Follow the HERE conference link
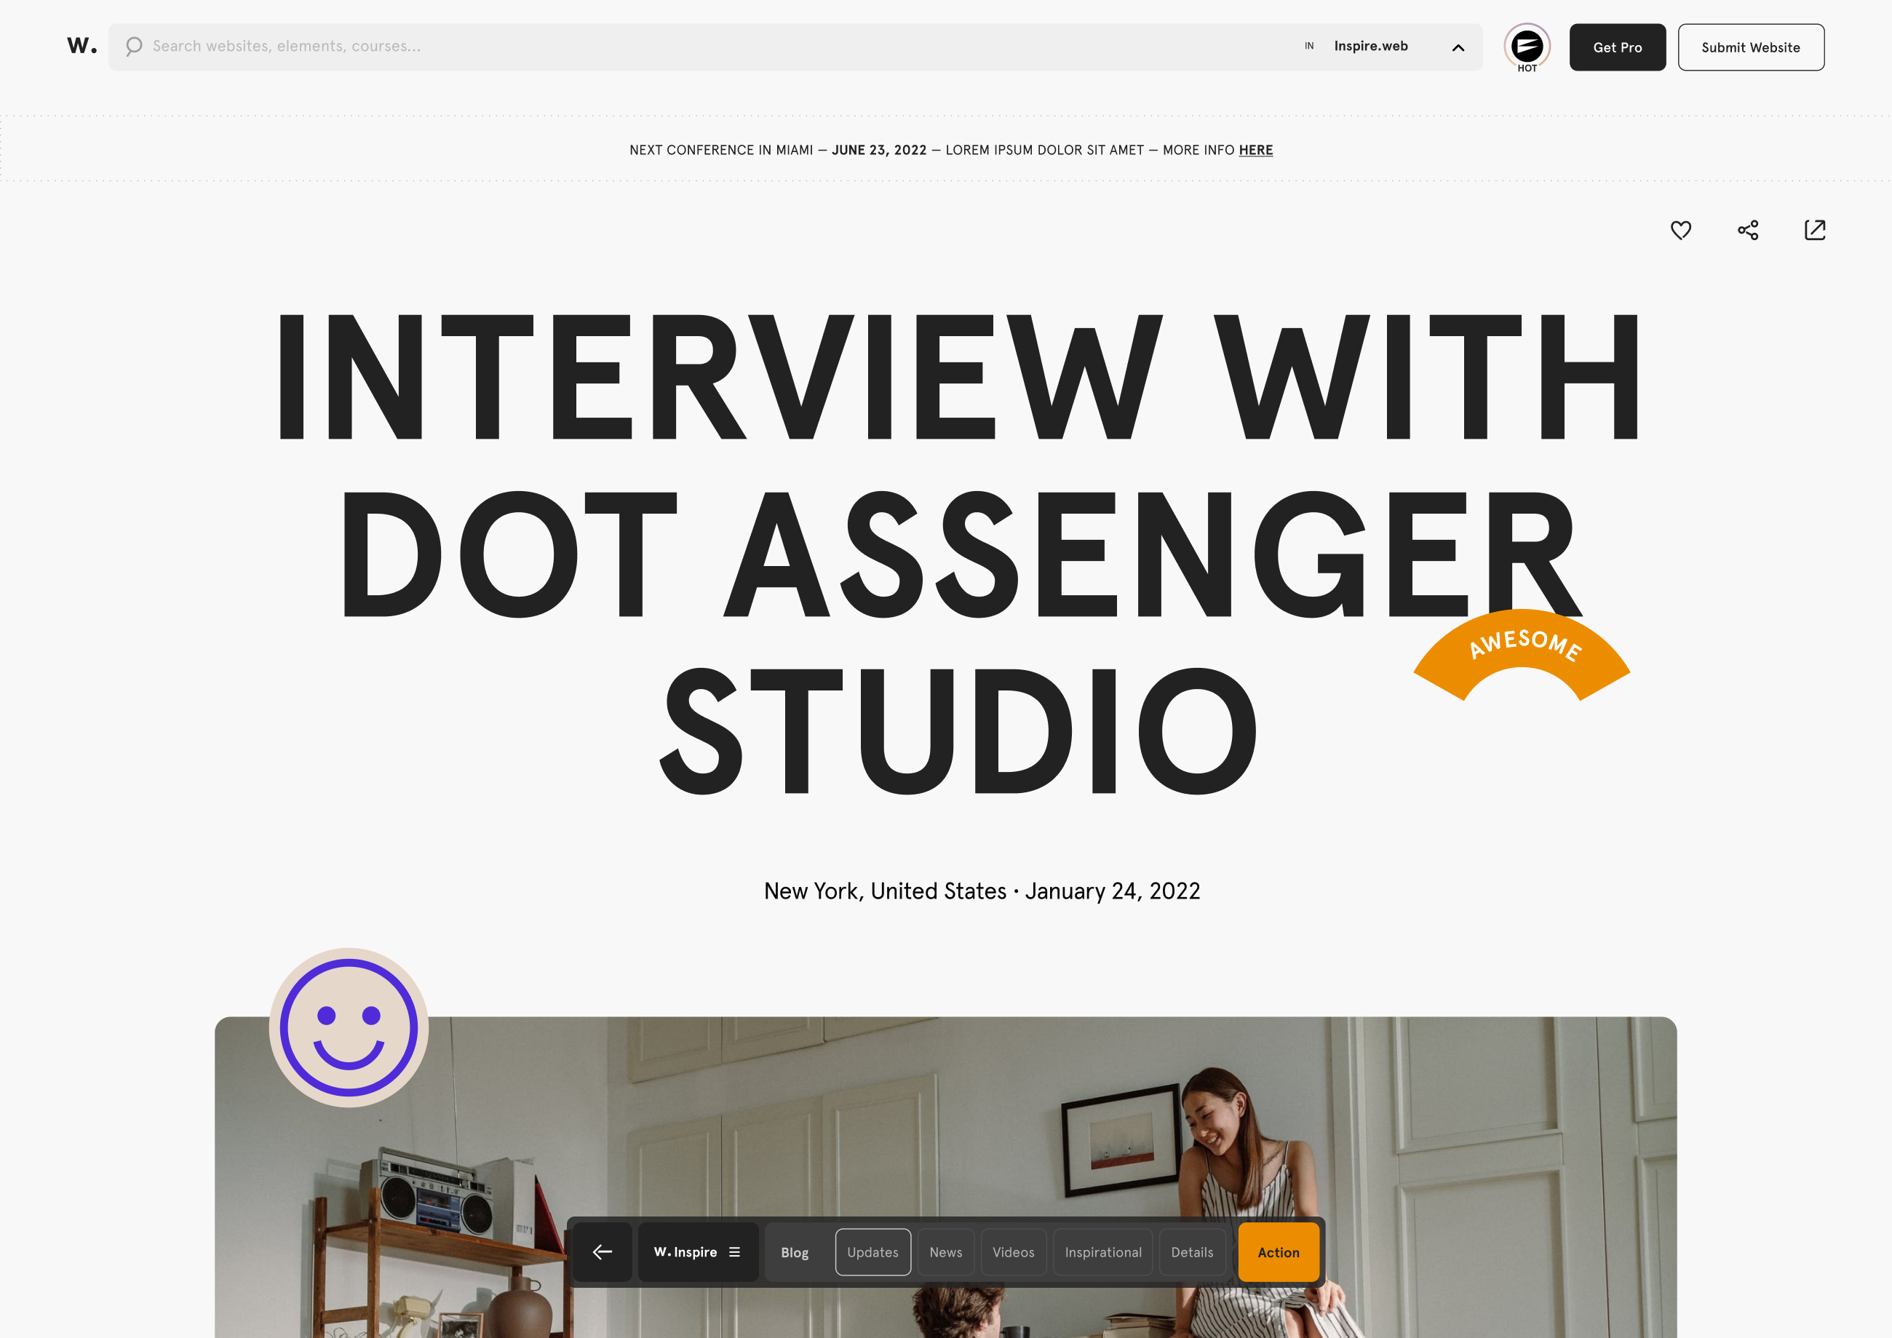This screenshot has width=1892, height=1338. [x=1255, y=150]
